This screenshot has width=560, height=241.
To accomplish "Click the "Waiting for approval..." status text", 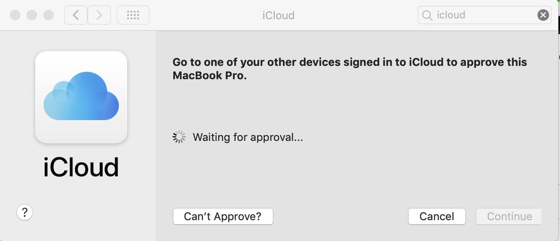I will pyautogui.click(x=248, y=137).
